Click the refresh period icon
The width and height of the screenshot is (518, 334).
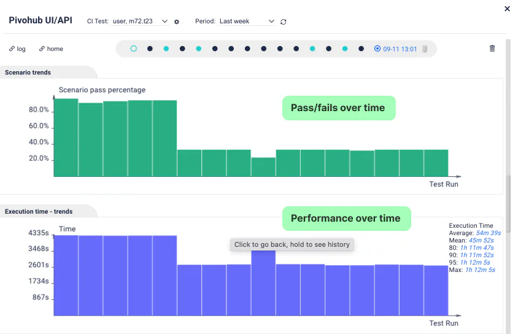coord(283,22)
